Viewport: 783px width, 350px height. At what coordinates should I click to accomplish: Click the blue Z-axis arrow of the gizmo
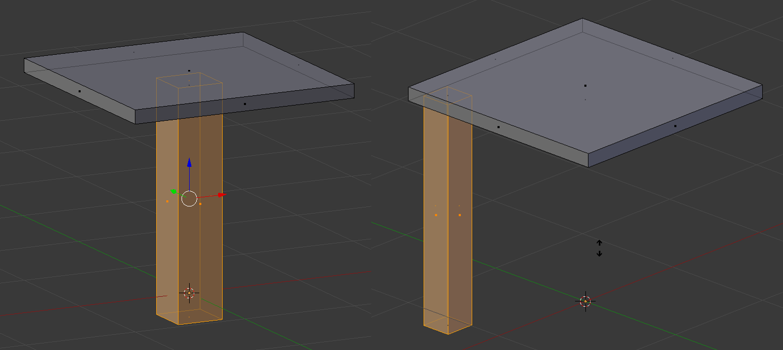point(189,162)
